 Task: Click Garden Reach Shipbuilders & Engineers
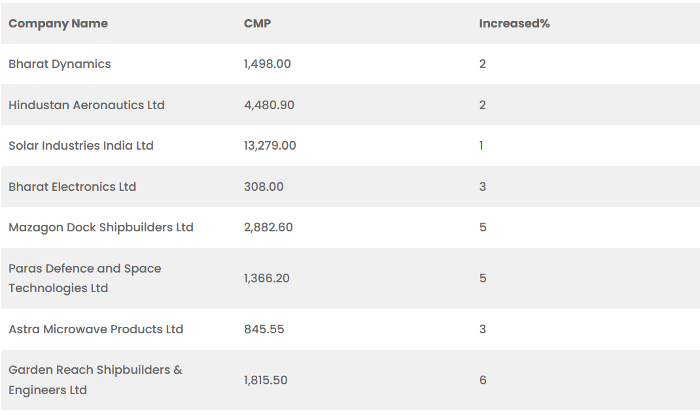point(95,380)
